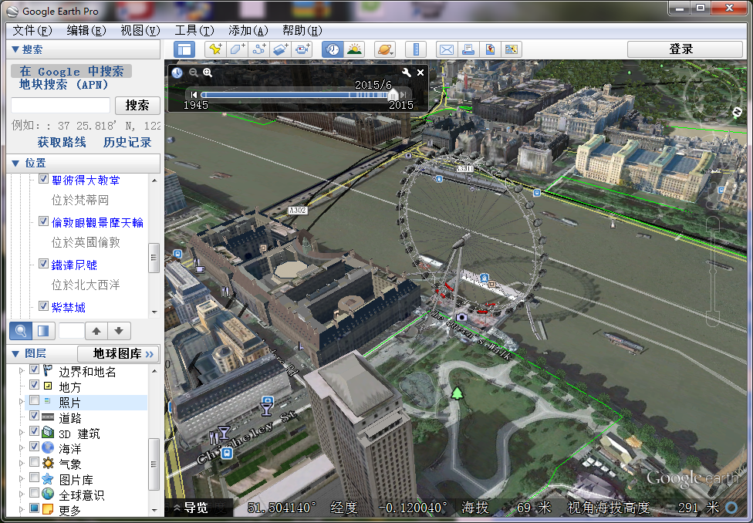Step back to earlier imagery date
753x523 pixels.
coord(194,95)
